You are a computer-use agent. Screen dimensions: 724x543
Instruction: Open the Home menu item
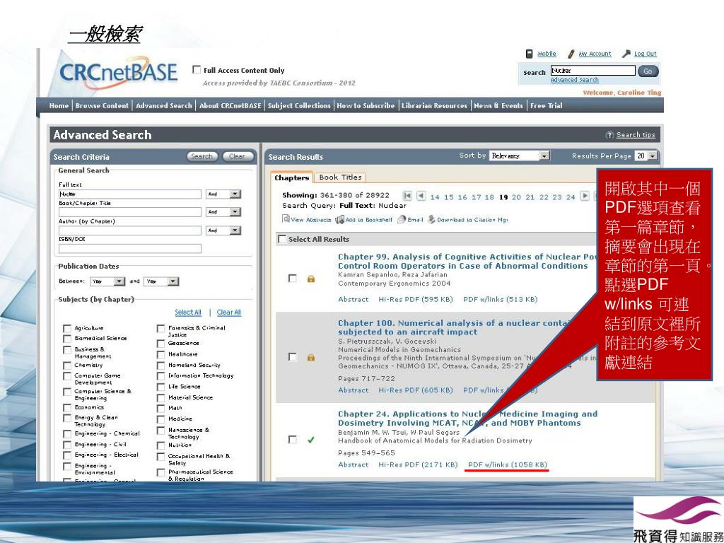point(59,106)
